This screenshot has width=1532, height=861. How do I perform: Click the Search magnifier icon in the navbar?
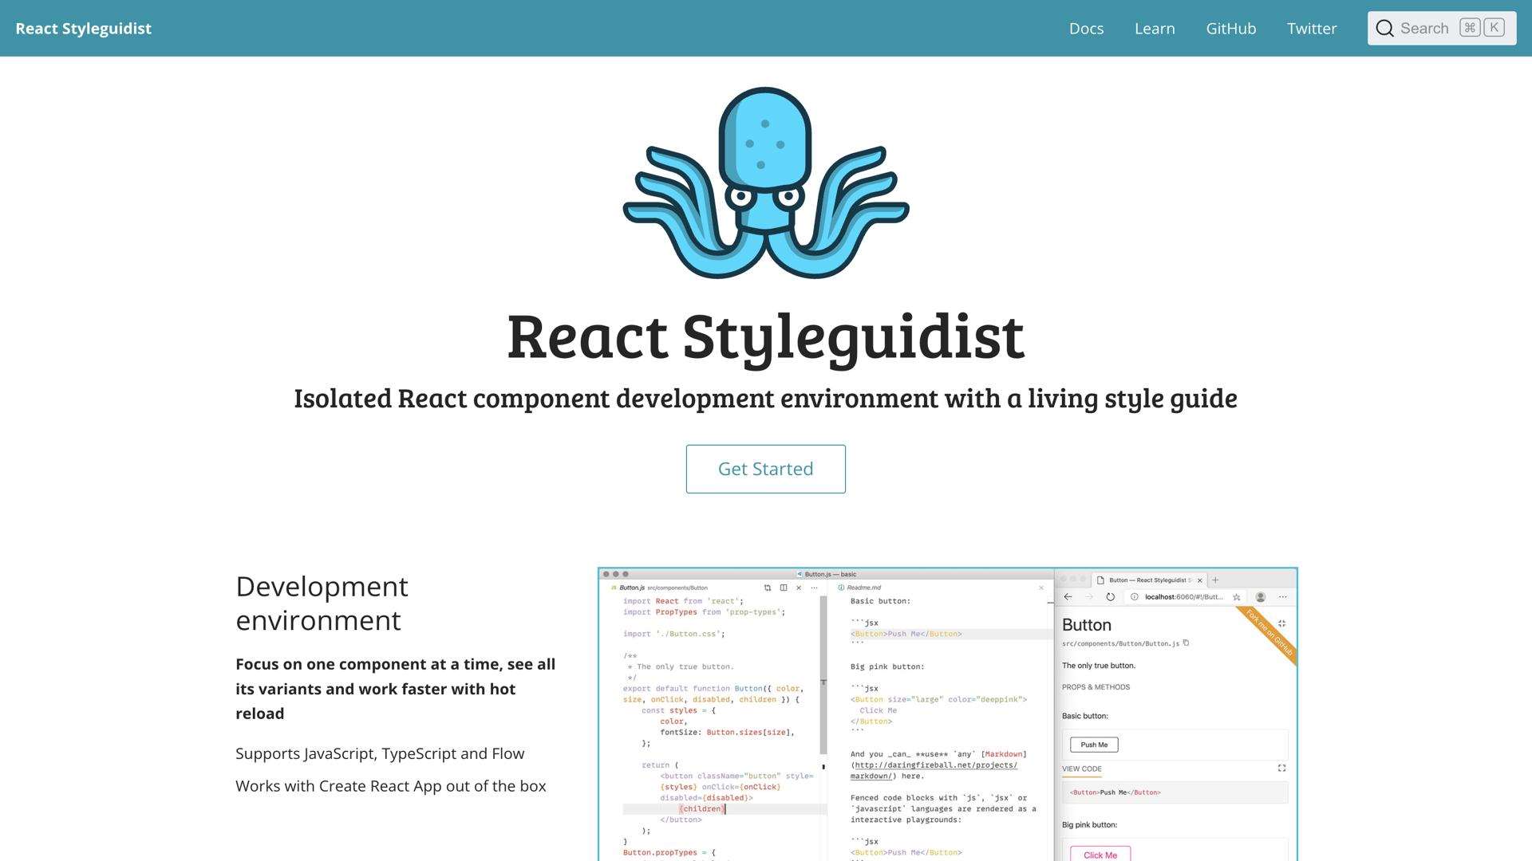point(1386,28)
